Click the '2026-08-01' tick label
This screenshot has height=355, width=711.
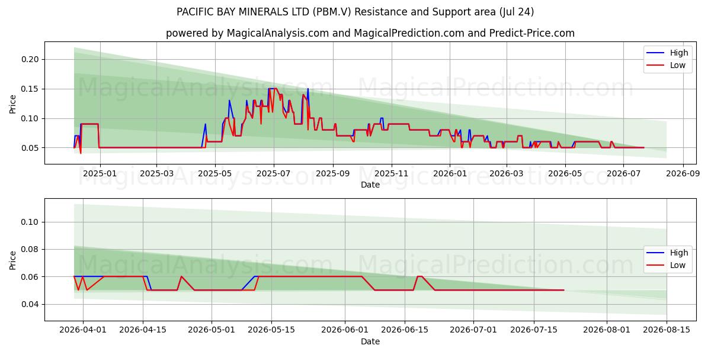607,330
